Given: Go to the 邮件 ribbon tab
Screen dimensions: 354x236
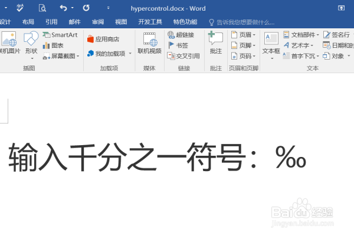Looking at the screenshot, I should pyautogui.click(x=75, y=22).
